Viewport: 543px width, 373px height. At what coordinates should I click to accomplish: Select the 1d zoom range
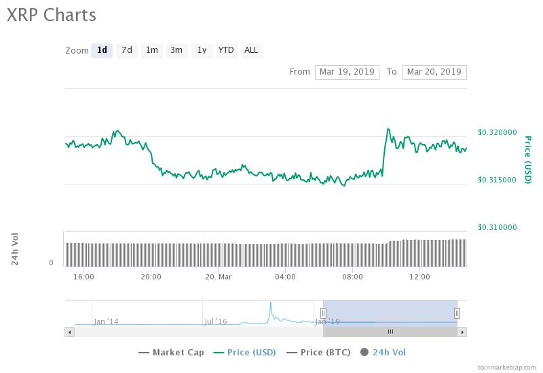click(102, 50)
